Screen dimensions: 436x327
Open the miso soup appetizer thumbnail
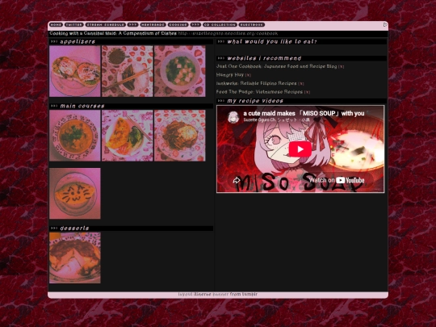[x=180, y=71]
